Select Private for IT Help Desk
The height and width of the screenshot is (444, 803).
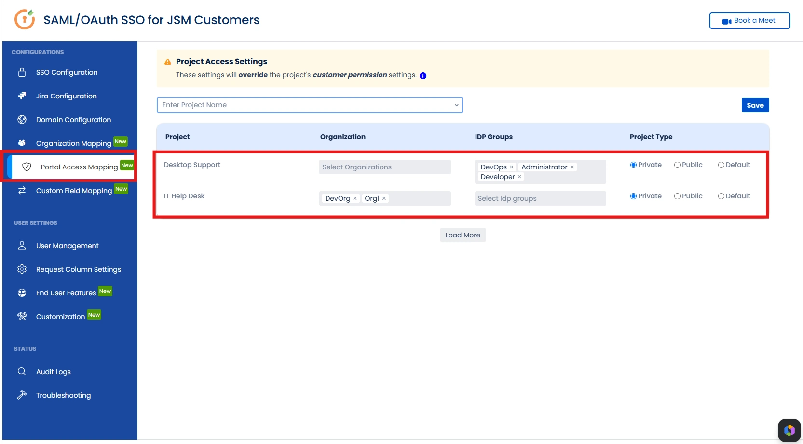[633, 196]
